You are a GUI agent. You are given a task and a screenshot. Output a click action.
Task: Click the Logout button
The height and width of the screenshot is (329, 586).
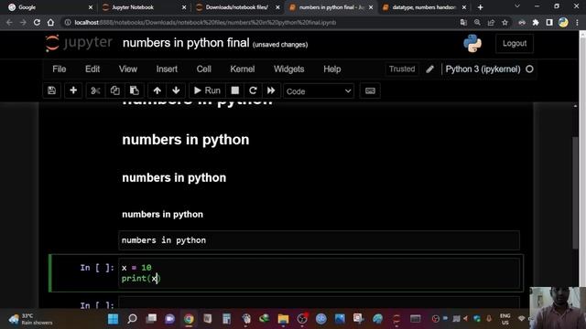pyautogui.click(x=515, y=44)
